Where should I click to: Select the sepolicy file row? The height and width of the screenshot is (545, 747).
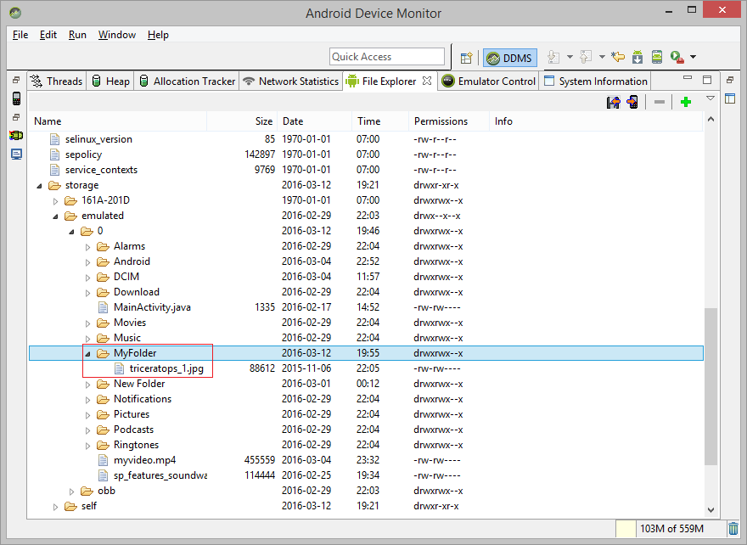pyautogui.click(x=366, y=155)
